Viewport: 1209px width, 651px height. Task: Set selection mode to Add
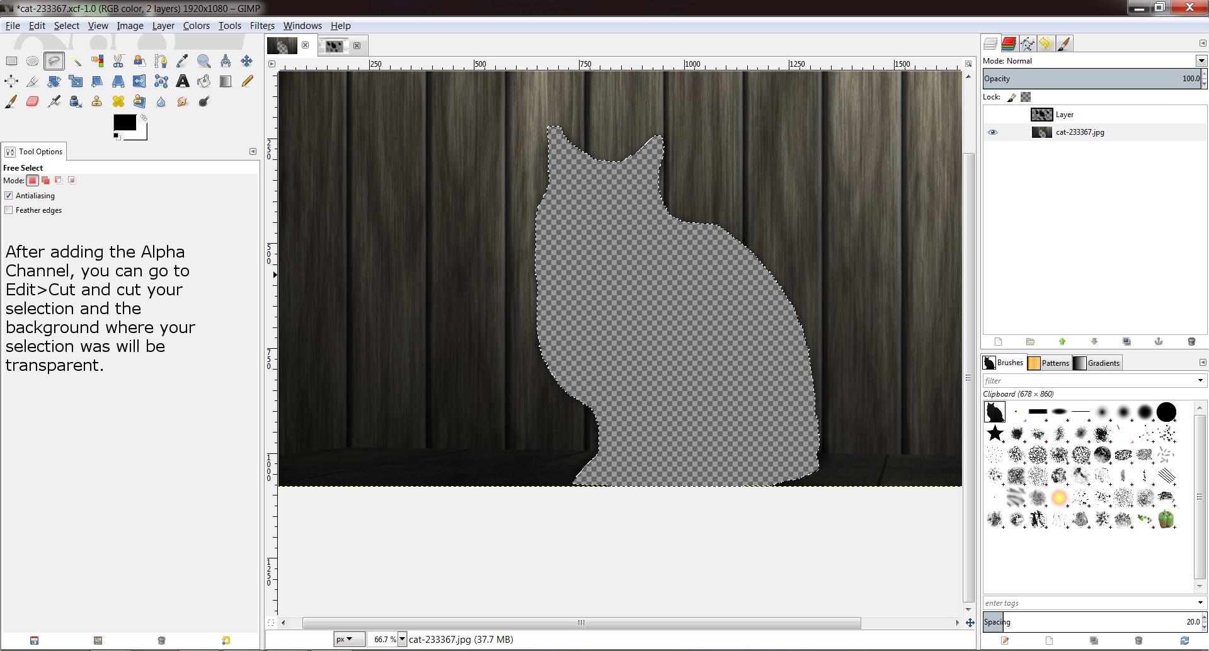(46, 180)
